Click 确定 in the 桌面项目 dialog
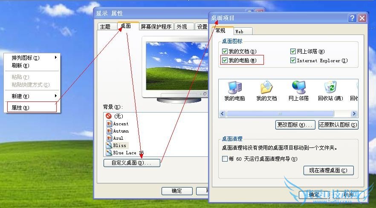The image size is (376, 208). coord(314,195)
